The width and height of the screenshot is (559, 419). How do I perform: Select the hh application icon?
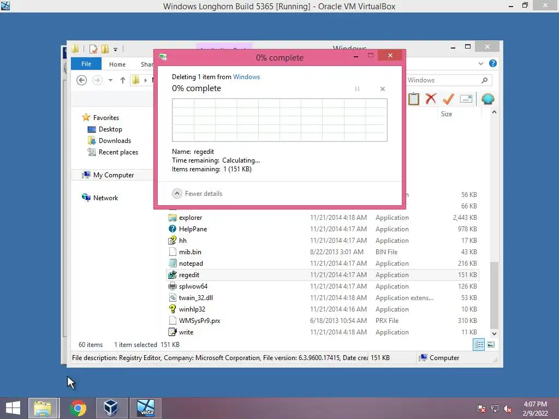tap(173, 241)
